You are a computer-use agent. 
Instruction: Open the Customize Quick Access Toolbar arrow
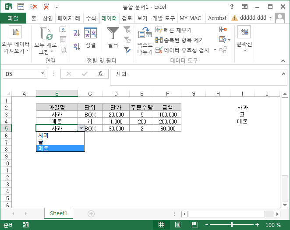[57, 7]
